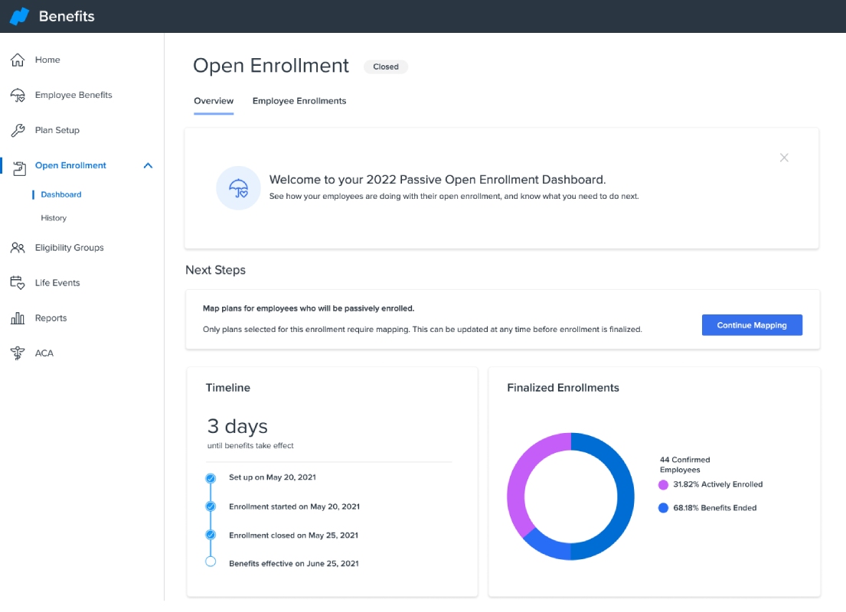
Task: Select the Plan Setup wrench icon
Action: (x=18, y=131)
